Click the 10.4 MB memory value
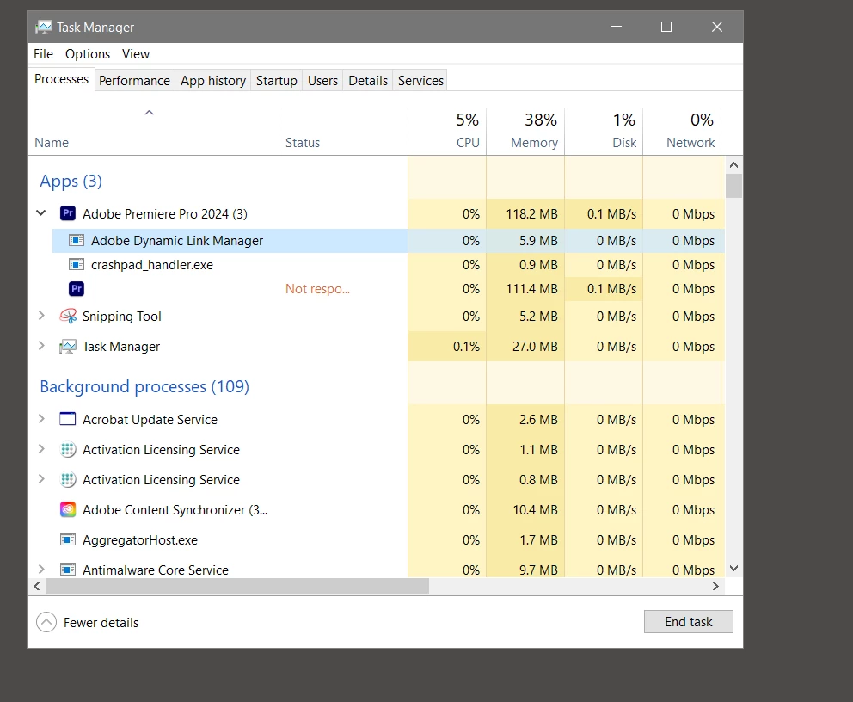The width and height of the screenshot is (853, 702). [535, 510]
